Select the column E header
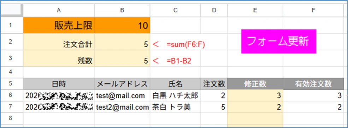The height and width of the screenshot is (128, 348). (255, 11)
